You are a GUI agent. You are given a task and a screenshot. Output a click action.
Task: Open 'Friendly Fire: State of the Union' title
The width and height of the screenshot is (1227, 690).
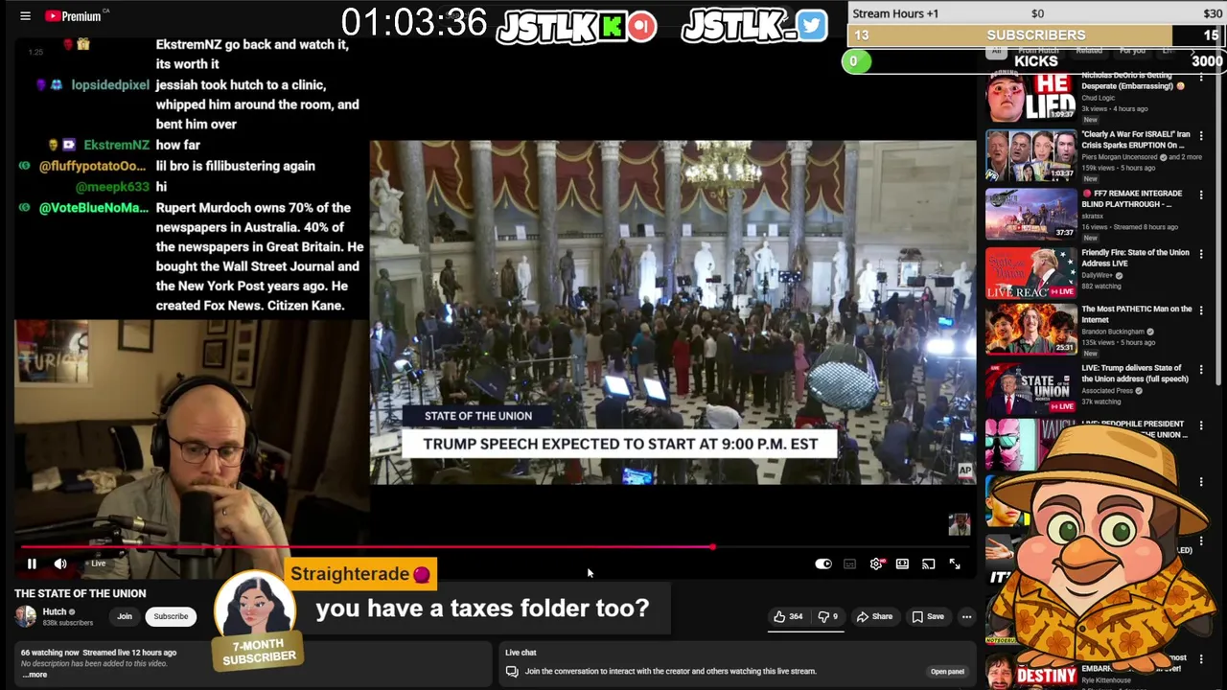(x=1135, y=258)
